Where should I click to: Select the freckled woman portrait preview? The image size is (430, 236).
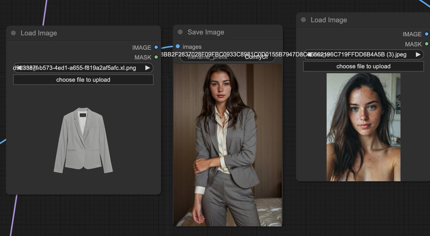[363, 127]
